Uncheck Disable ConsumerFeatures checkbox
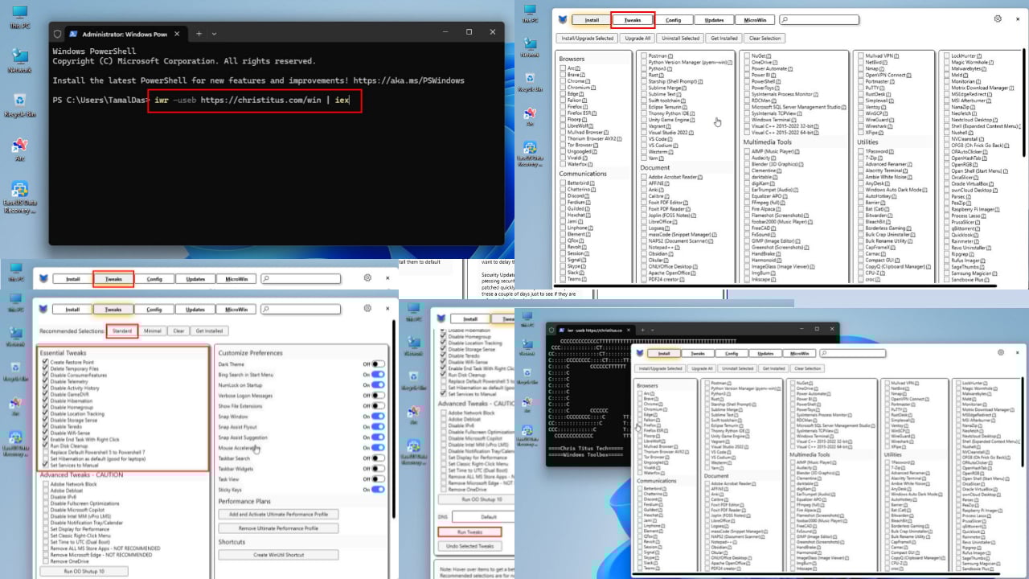This screenshot has height=579, width=1029. pos(46,376)
